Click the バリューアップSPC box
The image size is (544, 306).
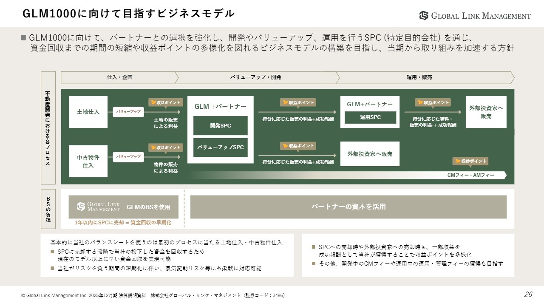[x=220, y=147]
